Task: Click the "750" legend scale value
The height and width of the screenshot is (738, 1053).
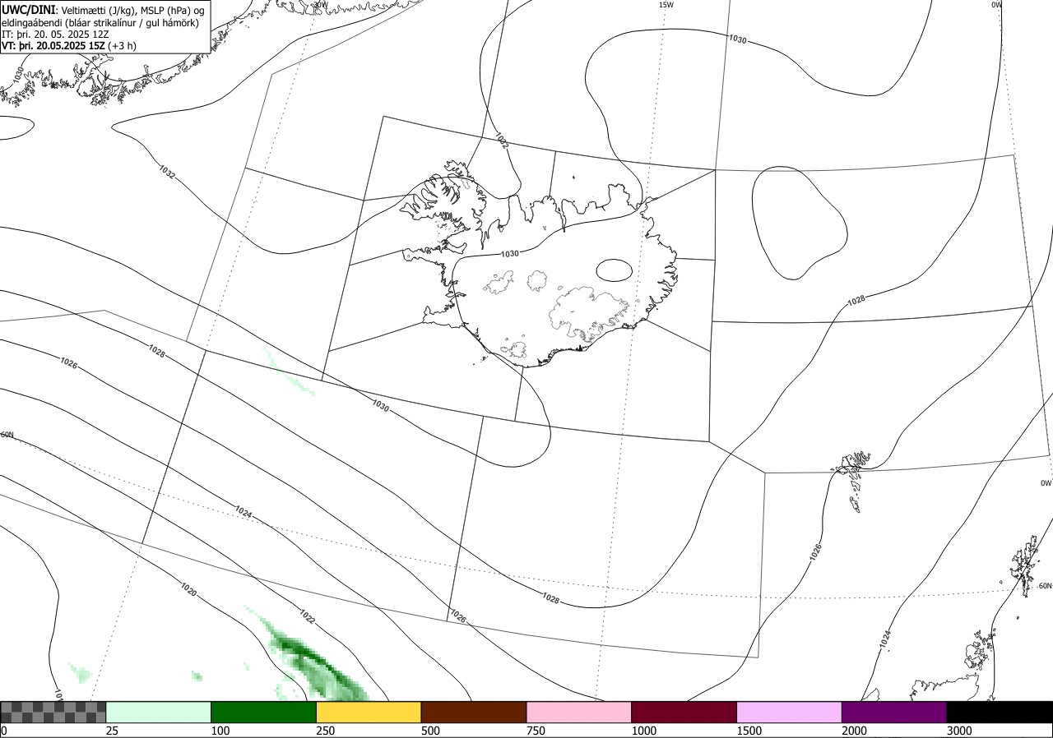Action: [536, 731]
